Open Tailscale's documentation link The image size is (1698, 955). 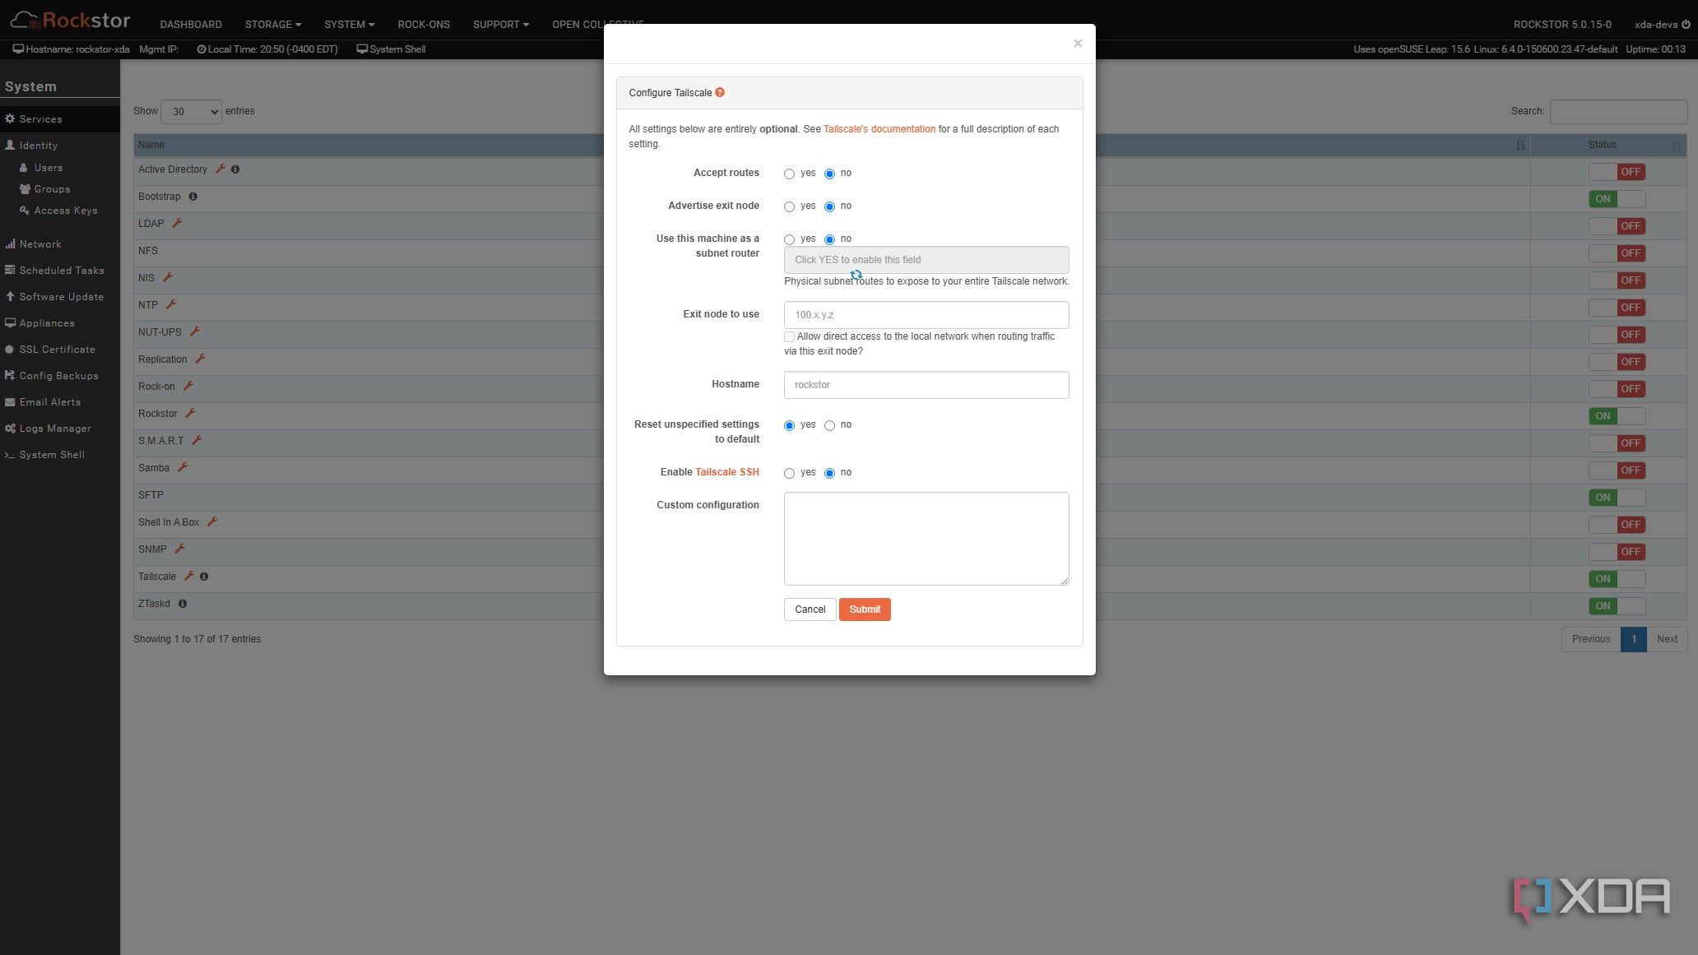pos(879,129)
